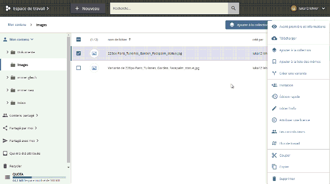The image size is (330, 184).
Task: Click the eye icon for Avant première
Action: coord(274,27)
